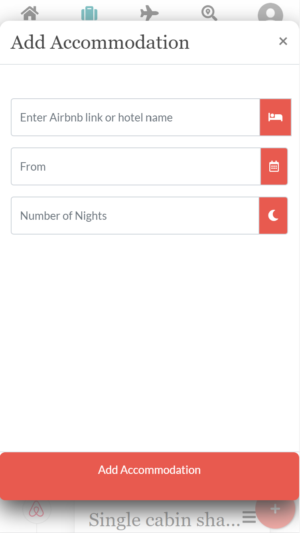Tap the floating plus add button

click(275, 509)
